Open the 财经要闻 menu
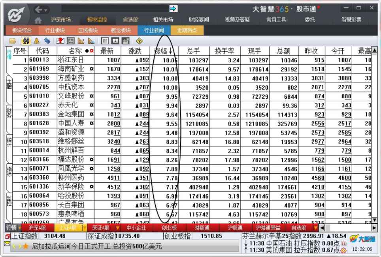381x257 pixels. point(199,20)
